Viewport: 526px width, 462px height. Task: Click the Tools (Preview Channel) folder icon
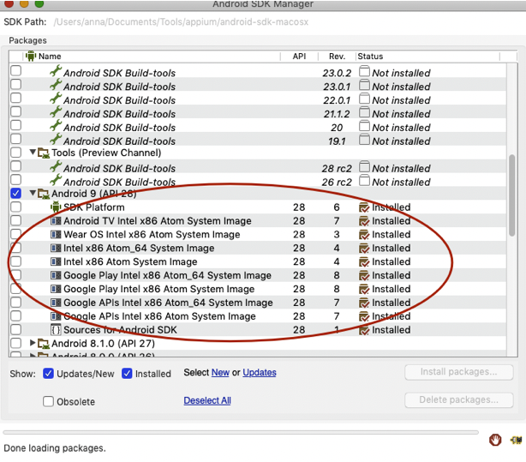(44, 153)
